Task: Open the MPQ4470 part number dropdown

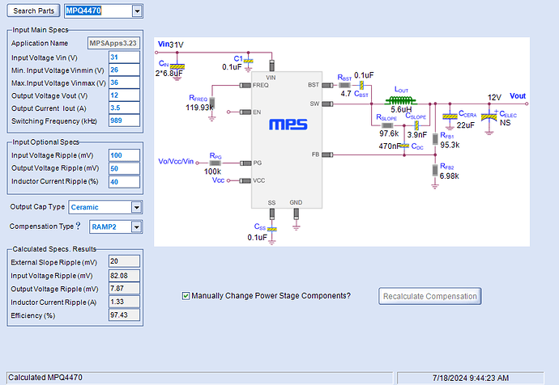Action: tap(137, 11)
